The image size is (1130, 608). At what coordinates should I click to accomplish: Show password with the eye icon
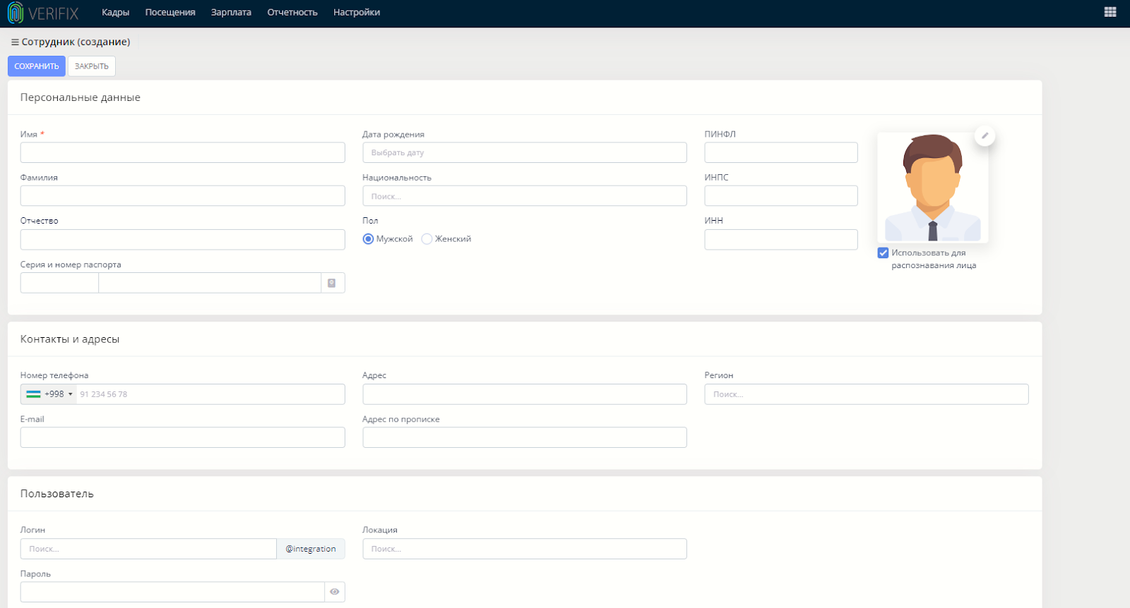click(335, 592)
